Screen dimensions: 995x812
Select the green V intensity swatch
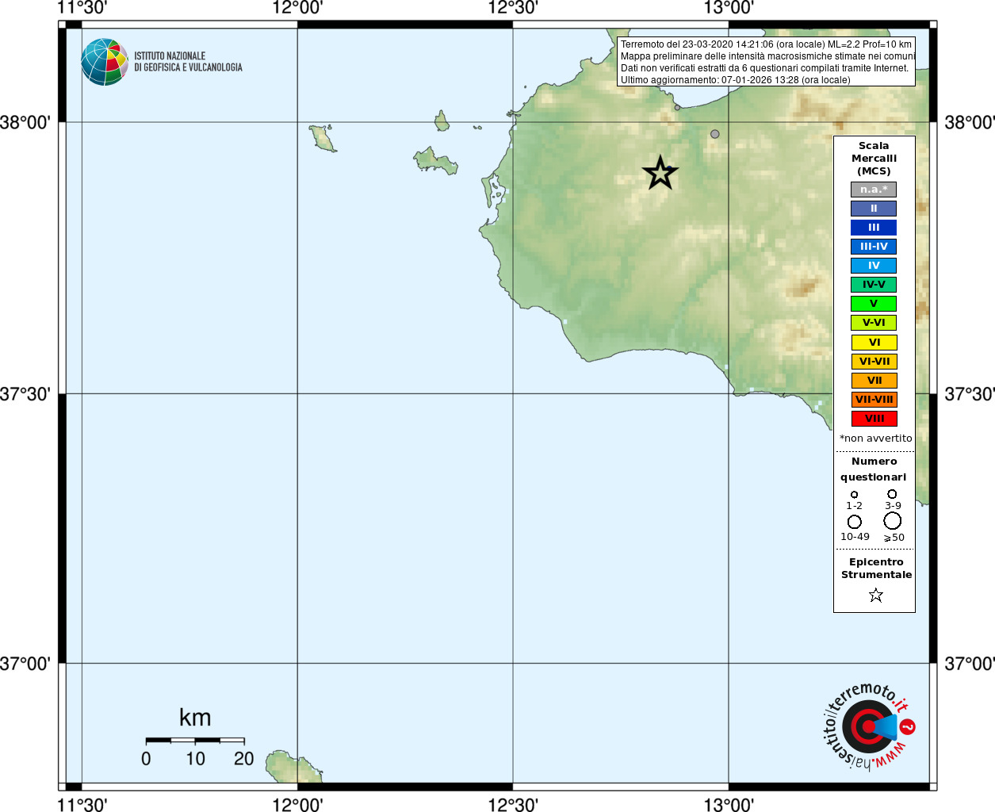click(x=874, y=304)
